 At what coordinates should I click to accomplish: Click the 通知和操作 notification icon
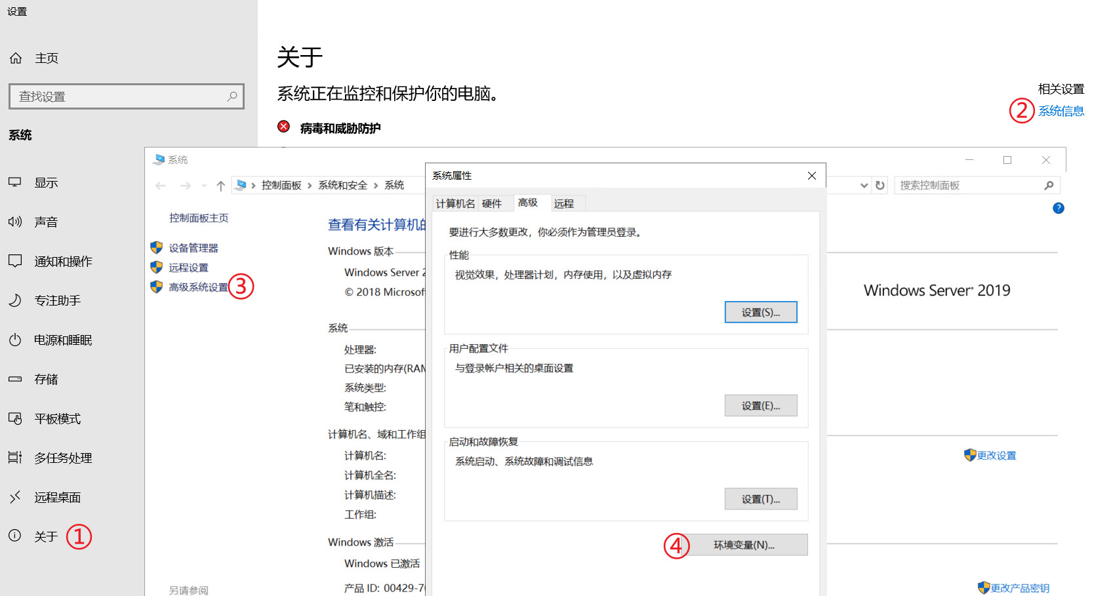(15, 261)
